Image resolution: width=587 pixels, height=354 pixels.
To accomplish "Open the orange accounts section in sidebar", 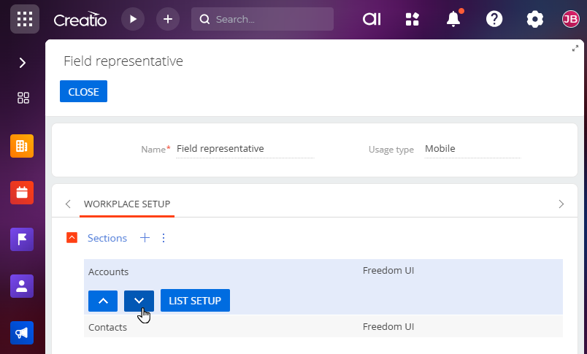I will (22, 146).
